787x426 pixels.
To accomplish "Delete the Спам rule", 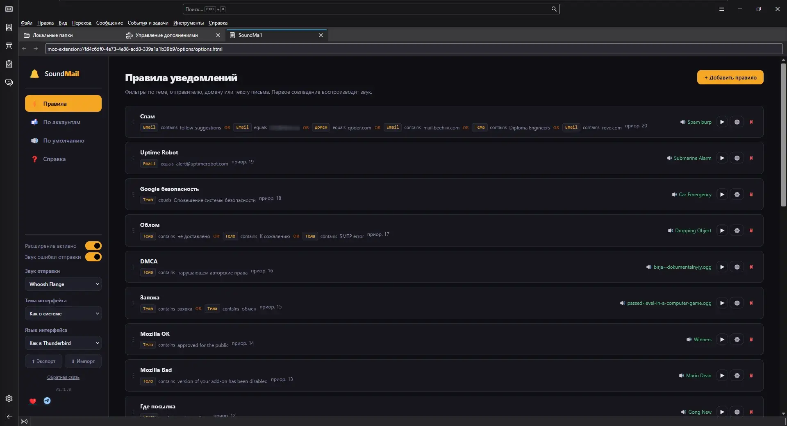I will coord(751,122).
